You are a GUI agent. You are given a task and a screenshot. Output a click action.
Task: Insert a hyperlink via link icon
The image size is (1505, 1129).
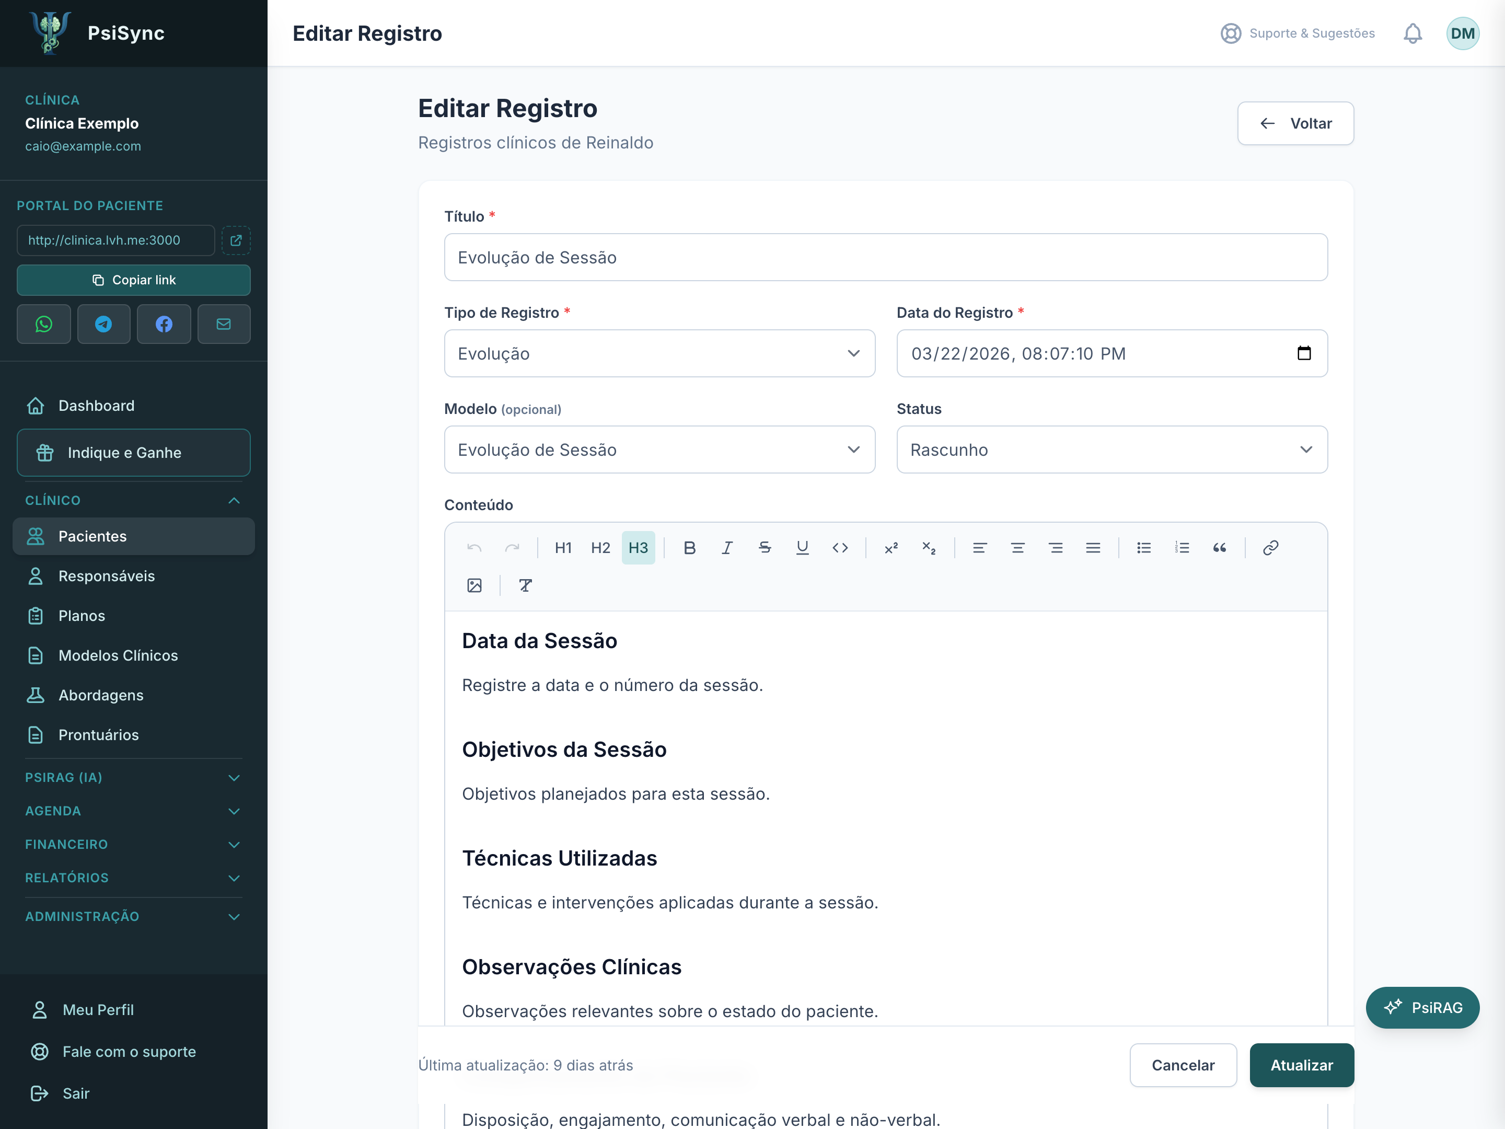pos(1270,548)
